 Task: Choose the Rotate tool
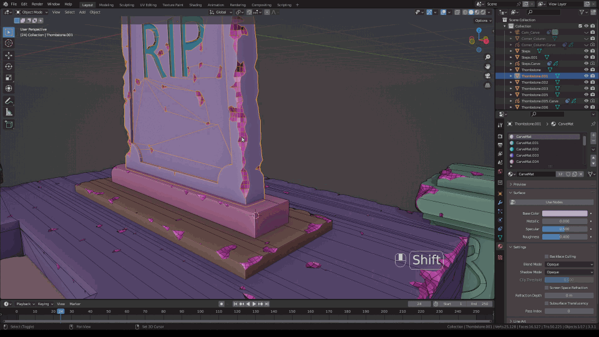9,66
